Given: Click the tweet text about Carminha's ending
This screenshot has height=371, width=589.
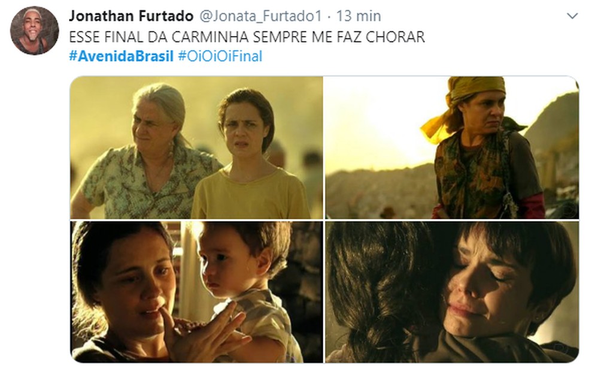Looking at the screenshot, I should [x=247, y=37].
